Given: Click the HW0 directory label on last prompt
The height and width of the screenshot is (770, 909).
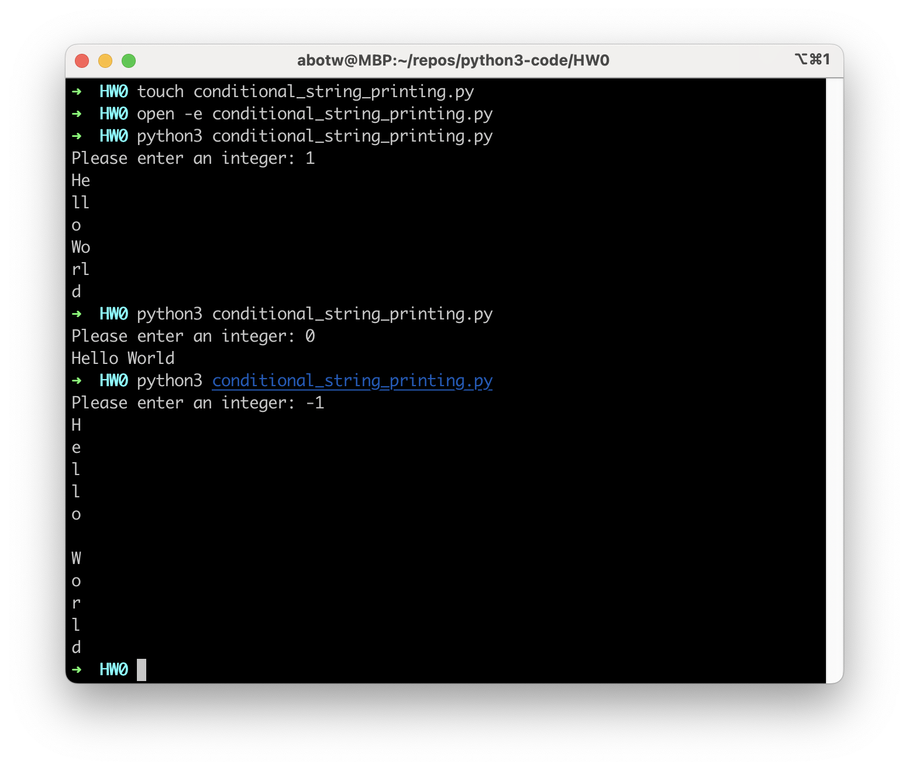Looking at the screenshot, I should pos(113,670).
